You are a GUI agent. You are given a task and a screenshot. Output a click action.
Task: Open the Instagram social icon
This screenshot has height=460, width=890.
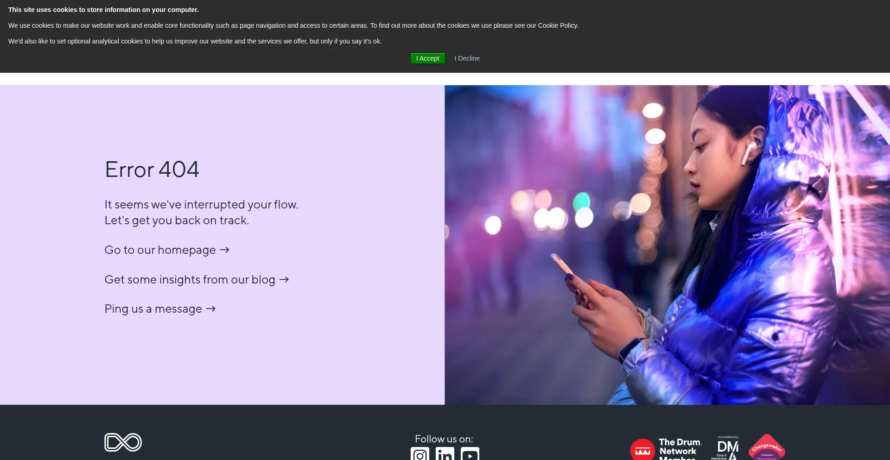tap(420, 454)
